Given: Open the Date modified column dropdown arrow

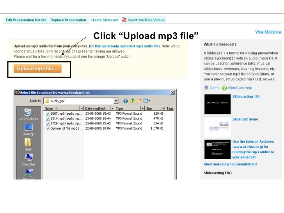Looking at the screenshot, I should pyautogui.click(x=112, y=108).
